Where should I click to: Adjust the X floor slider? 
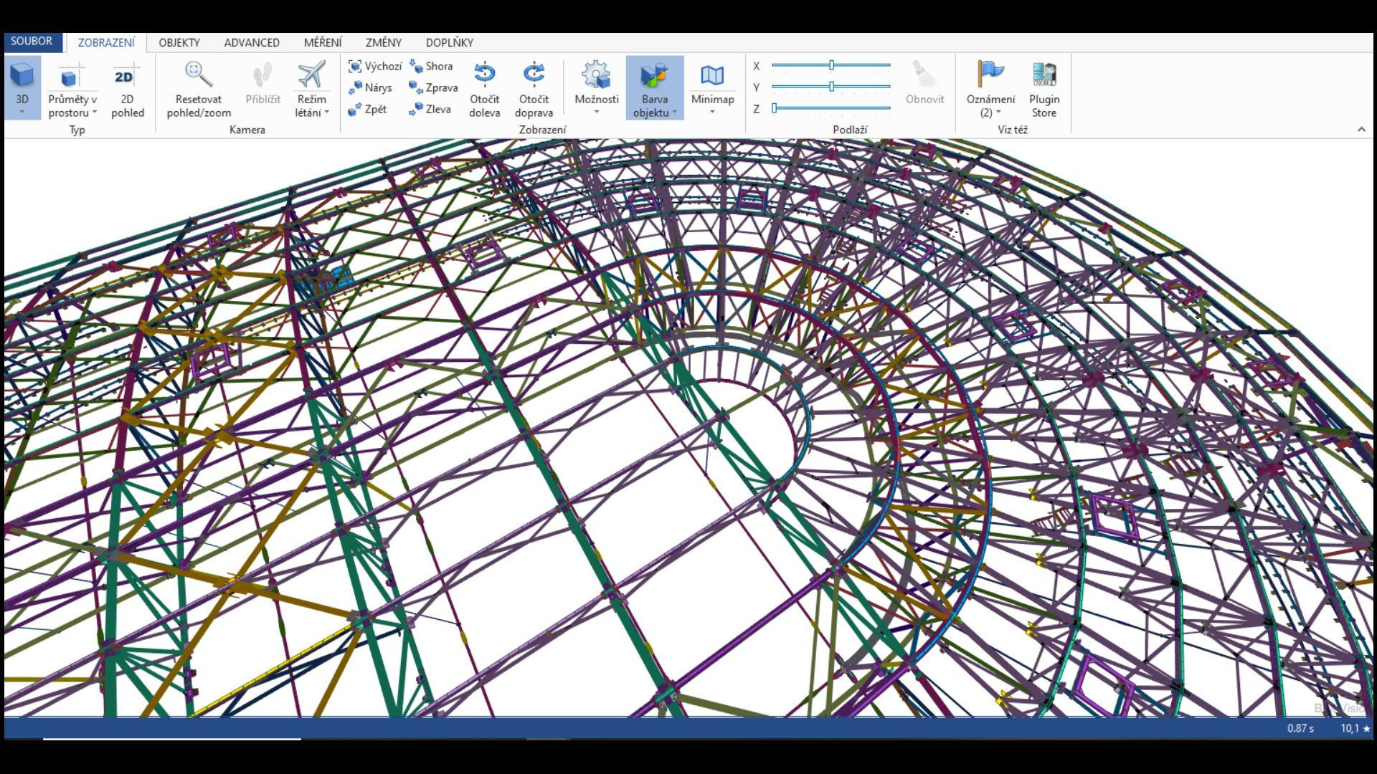tap(831, 65)
